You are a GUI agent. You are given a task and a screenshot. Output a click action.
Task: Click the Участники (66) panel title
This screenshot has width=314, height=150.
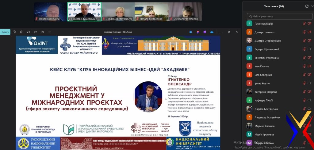pyautogui.click(x=274, y=6)
